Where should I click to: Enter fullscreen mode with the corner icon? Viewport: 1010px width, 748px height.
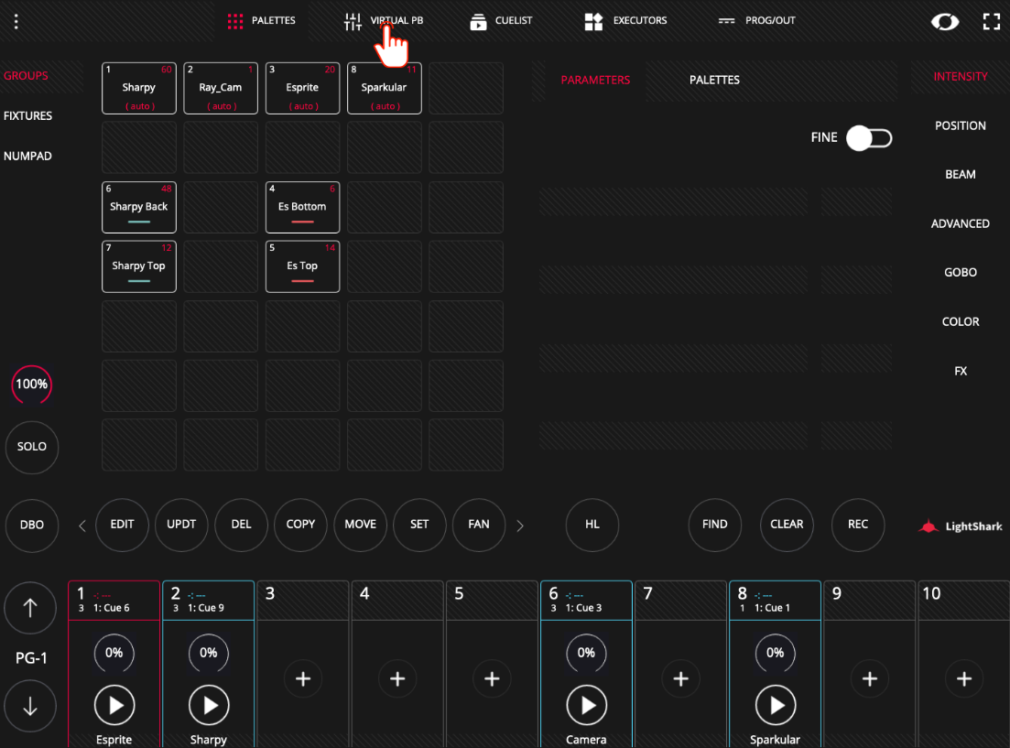pos(992,21)
